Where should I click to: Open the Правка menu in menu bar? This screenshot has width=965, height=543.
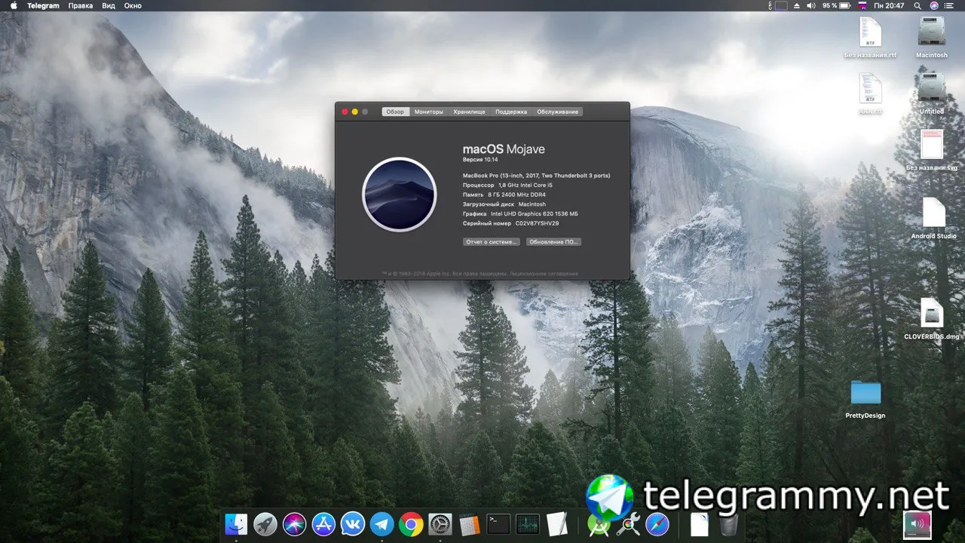81,5
